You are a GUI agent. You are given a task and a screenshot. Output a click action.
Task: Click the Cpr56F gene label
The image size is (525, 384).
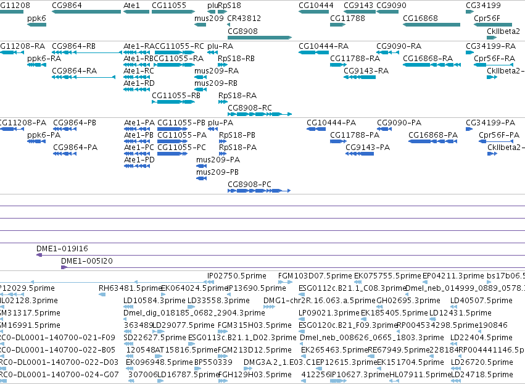[487, 18]
